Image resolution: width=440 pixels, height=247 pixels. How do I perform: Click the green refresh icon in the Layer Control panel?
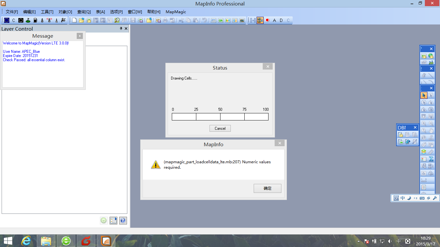103,220
